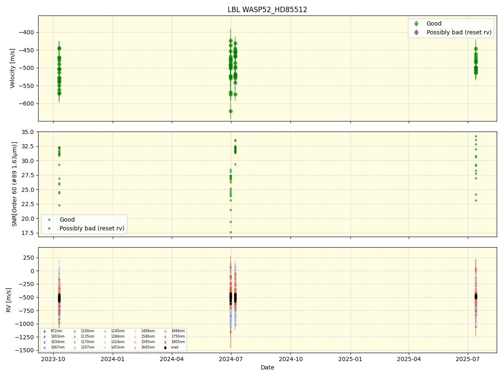Click the 2024-01 date tick label
Viewport: 503px width, 377px height.
click(x=113, y=359)
